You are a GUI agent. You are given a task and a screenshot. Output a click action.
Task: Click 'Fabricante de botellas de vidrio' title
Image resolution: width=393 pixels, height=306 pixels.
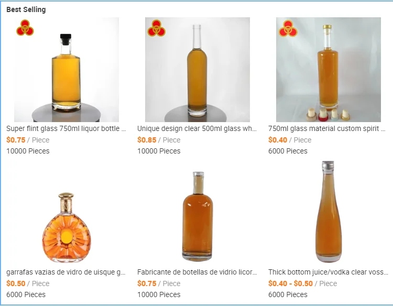[197, 272]
